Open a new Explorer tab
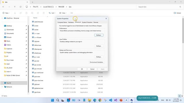This screenshot has width=184, height=103. [32, 2]
